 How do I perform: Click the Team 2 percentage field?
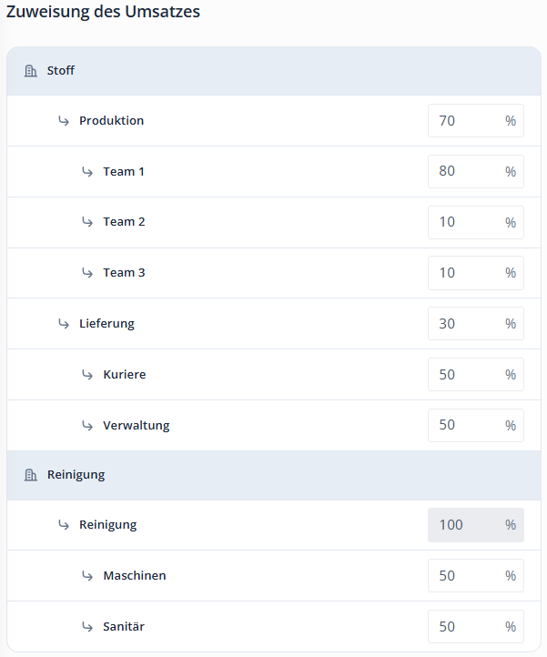point(464,222)
